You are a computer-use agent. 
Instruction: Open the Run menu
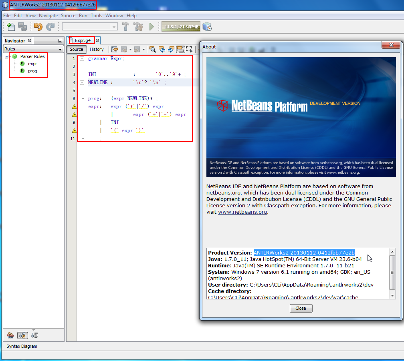coord(83,16)
